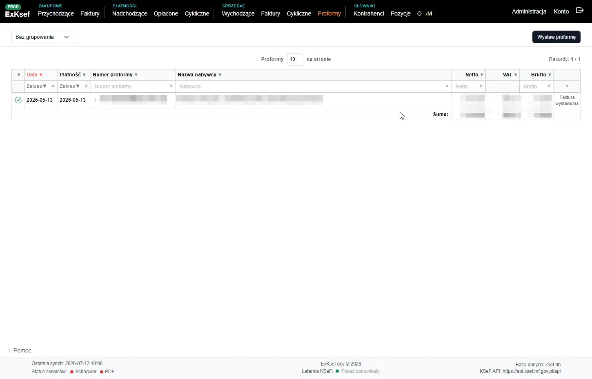
Task: Click the KSeF API URL in footer
Action: 532,371
